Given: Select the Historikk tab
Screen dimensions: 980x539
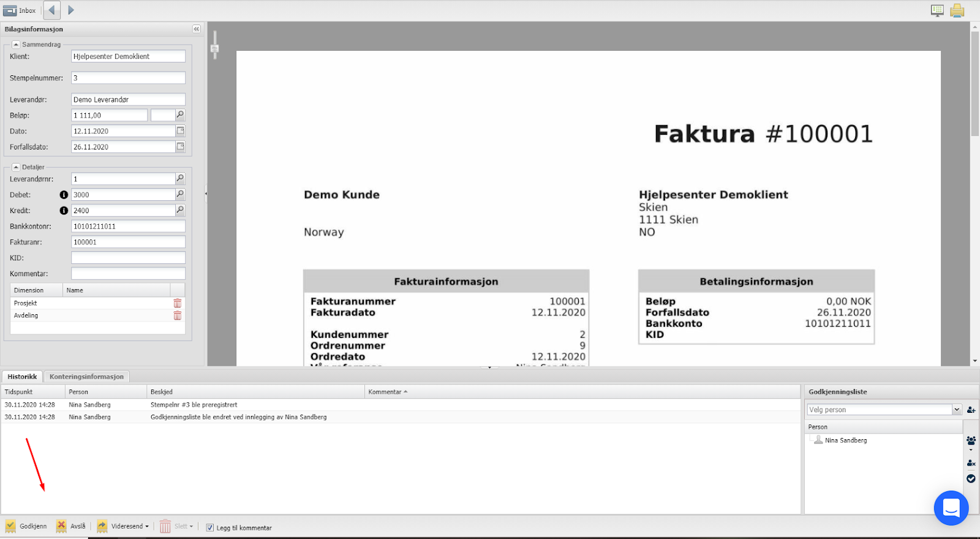Looking at the screenshot, I should [22, 377].
